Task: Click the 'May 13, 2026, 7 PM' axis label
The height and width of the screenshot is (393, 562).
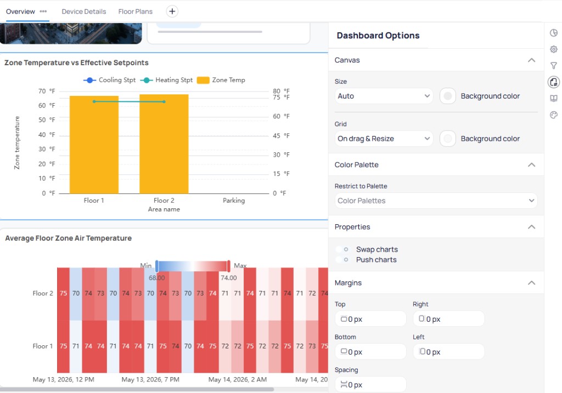Action: click(150, 379)
